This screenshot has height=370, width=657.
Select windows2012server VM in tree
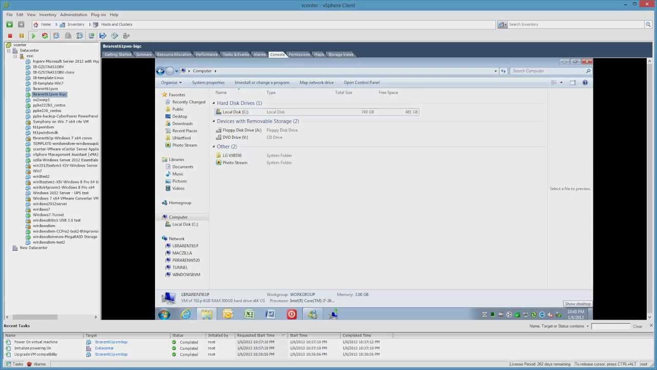50,204
